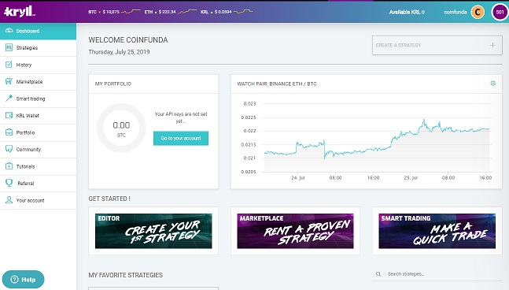Click the KRL price ticker

[x=227, y=12]
